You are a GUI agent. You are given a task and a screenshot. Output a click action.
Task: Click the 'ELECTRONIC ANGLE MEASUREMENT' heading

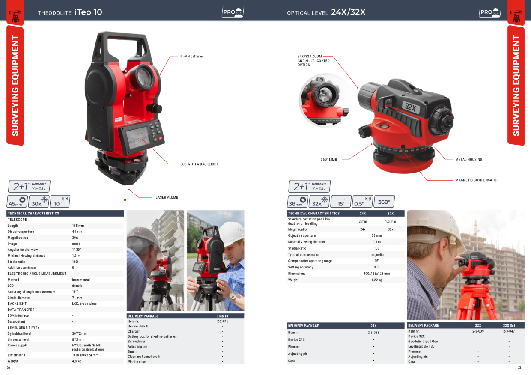tap(37, 274)
